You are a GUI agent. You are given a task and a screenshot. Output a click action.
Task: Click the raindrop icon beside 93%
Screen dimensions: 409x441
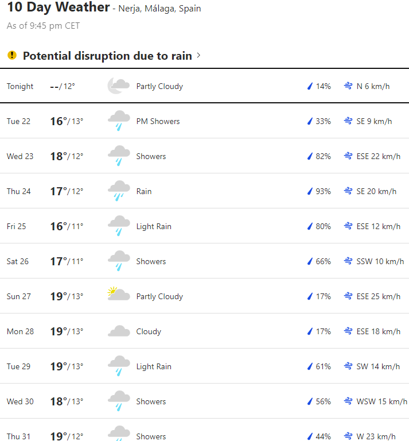(310, 191)
